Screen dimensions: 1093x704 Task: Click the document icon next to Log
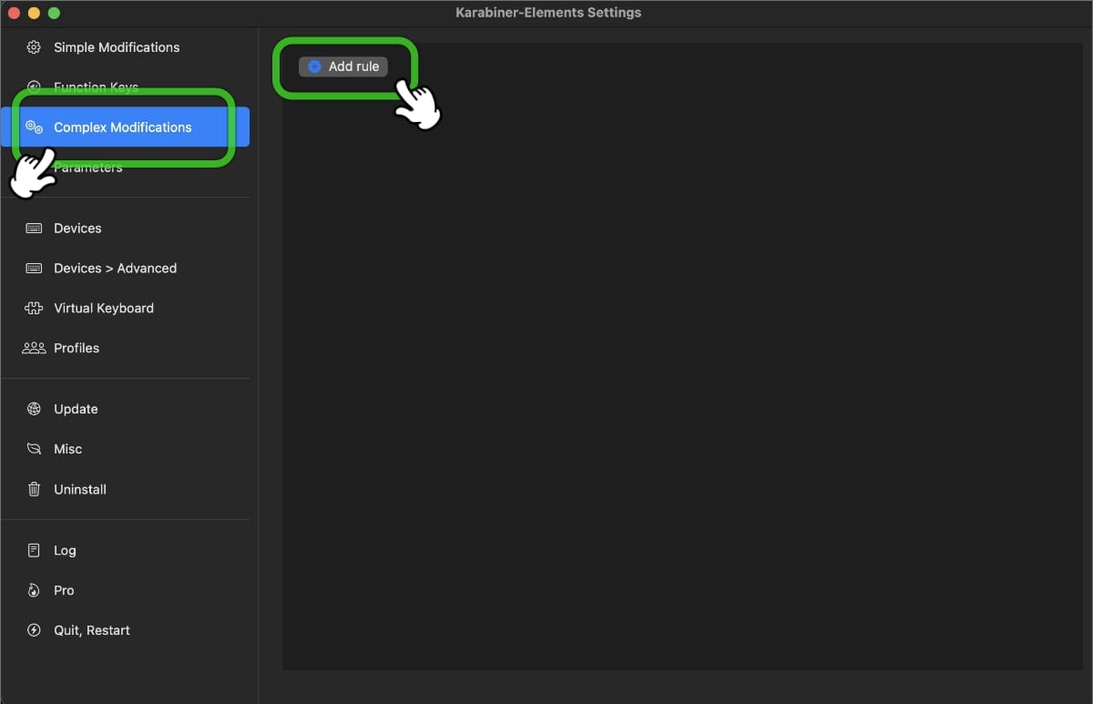click(34, 550)
